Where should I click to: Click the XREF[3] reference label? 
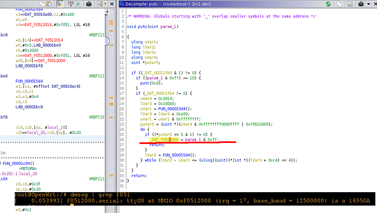pyautogui.click(x=96, y=117)
